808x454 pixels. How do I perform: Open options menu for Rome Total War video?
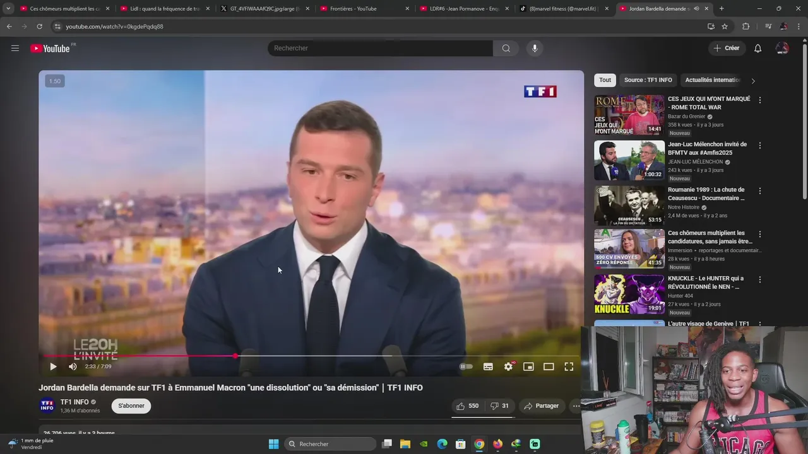tap(760, 100)
